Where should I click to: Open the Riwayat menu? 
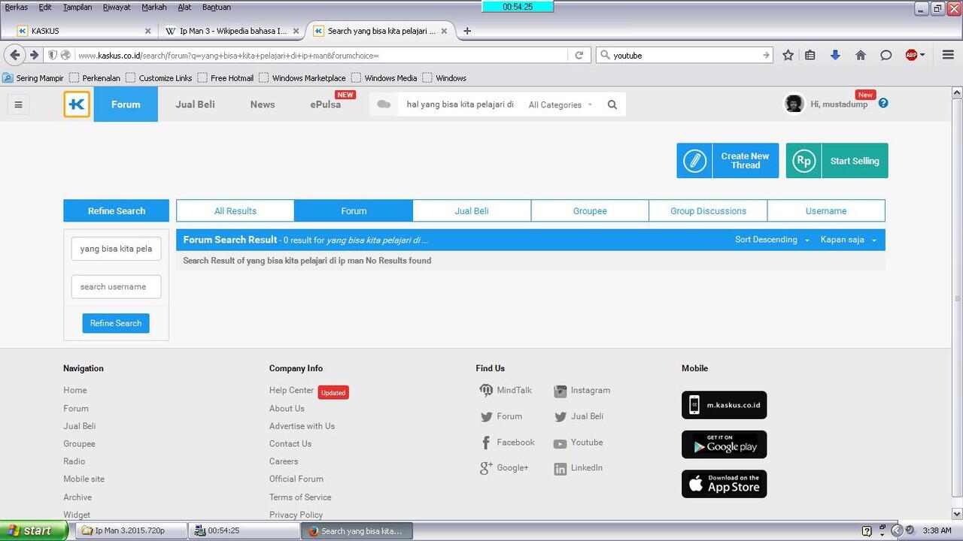click(117, 7)
